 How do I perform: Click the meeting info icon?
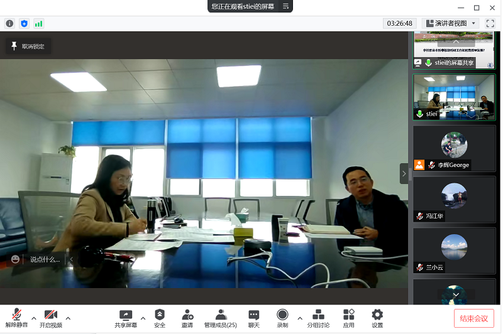click(9, 23)
